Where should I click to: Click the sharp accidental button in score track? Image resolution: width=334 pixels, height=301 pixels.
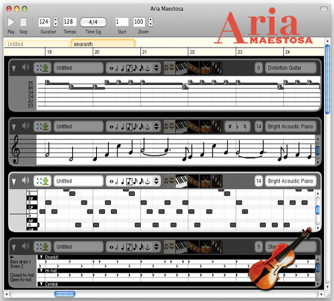[x=230, y=126]
